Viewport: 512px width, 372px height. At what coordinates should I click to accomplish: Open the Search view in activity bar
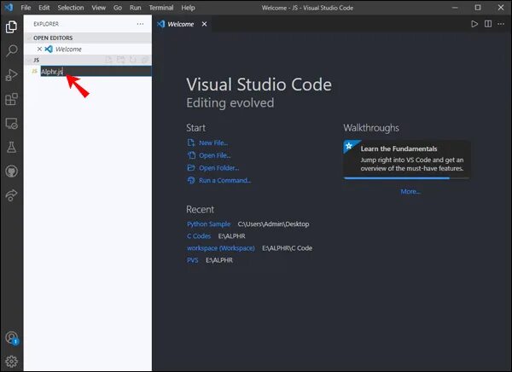pos(12,51)
